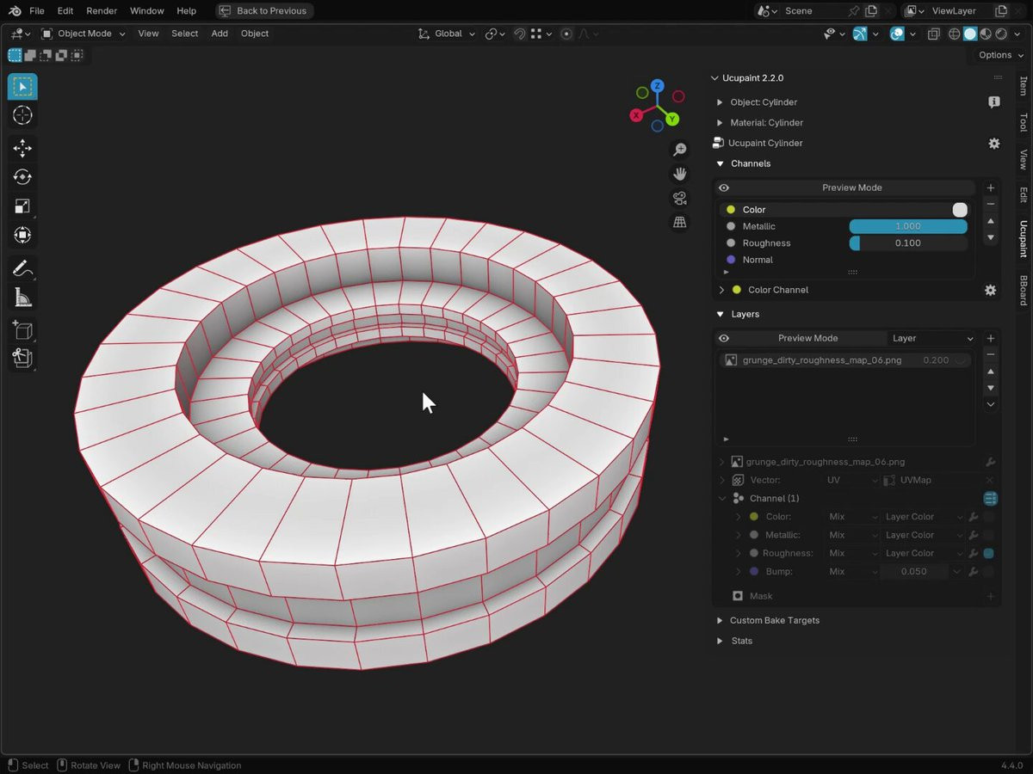Image resolution: width=1033 pixels, height=774 pixels.
Task: Adjust the Roughness value slider
Action: (x=907, y=243)
